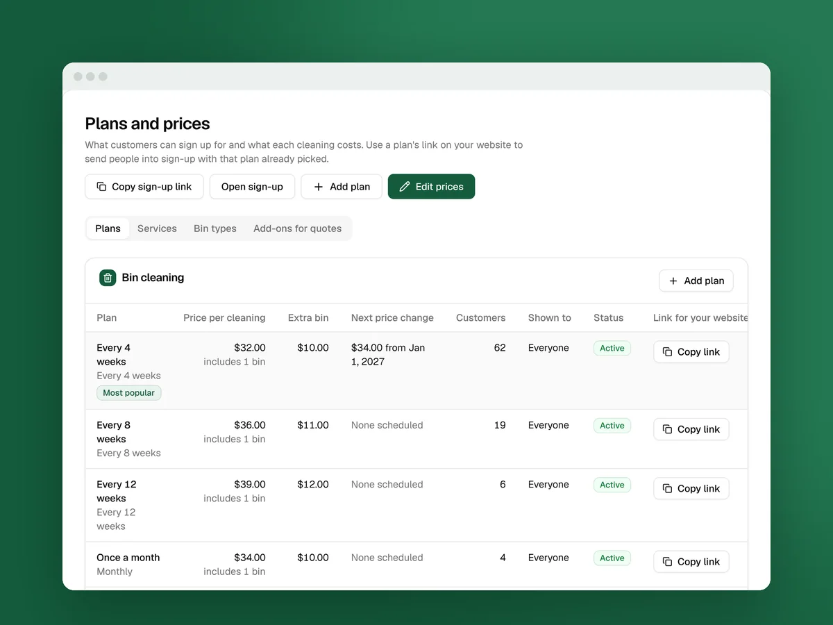Click the customer count 62

[500, 348]
